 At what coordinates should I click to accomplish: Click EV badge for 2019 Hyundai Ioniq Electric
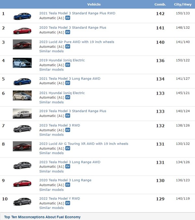click(68, 65)
